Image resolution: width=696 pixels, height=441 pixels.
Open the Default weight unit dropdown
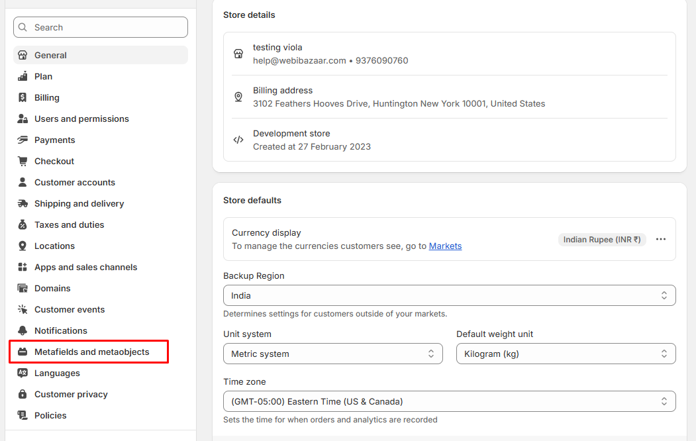coord(566,354)
